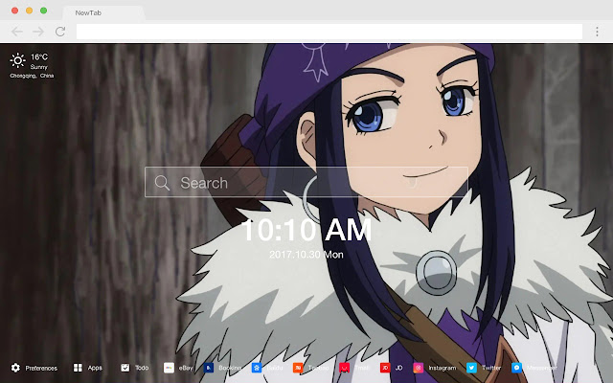Open the Apps grid icon

pyautogui.click(x=78, y=368)
